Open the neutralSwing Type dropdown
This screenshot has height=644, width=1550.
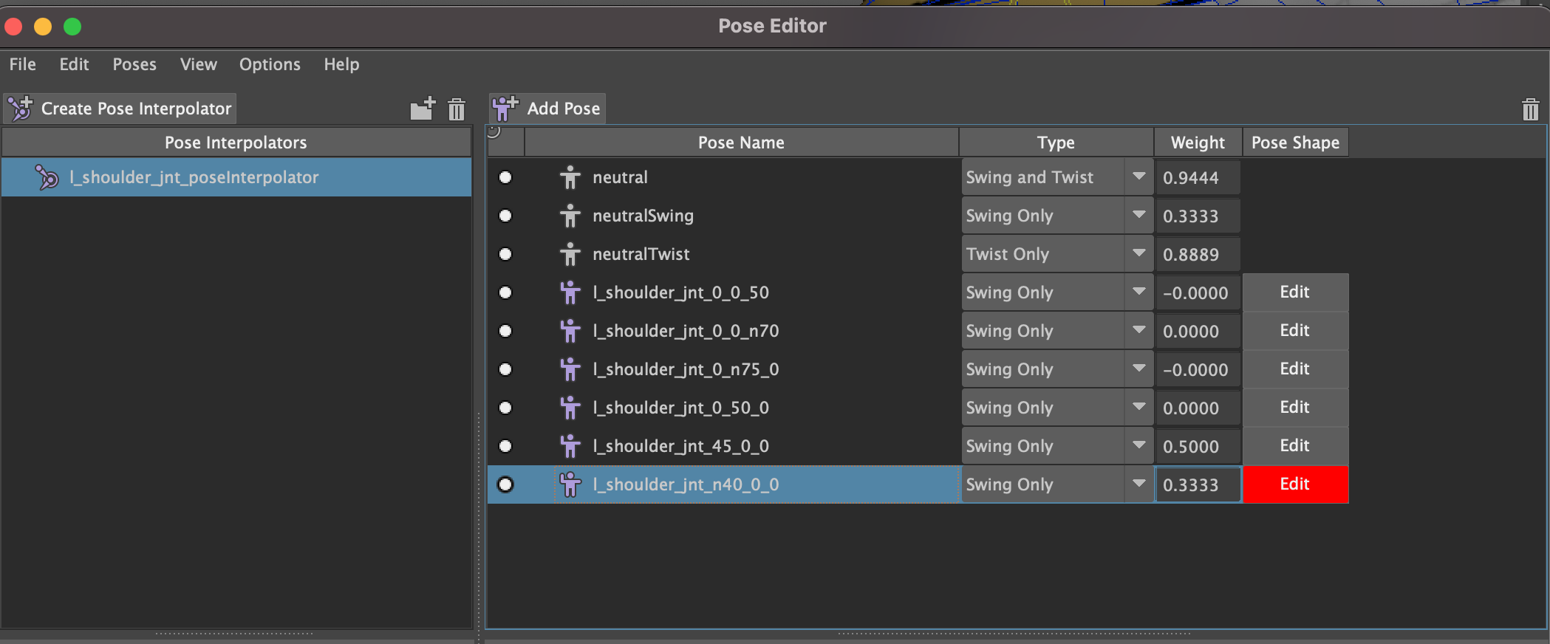1057,216
